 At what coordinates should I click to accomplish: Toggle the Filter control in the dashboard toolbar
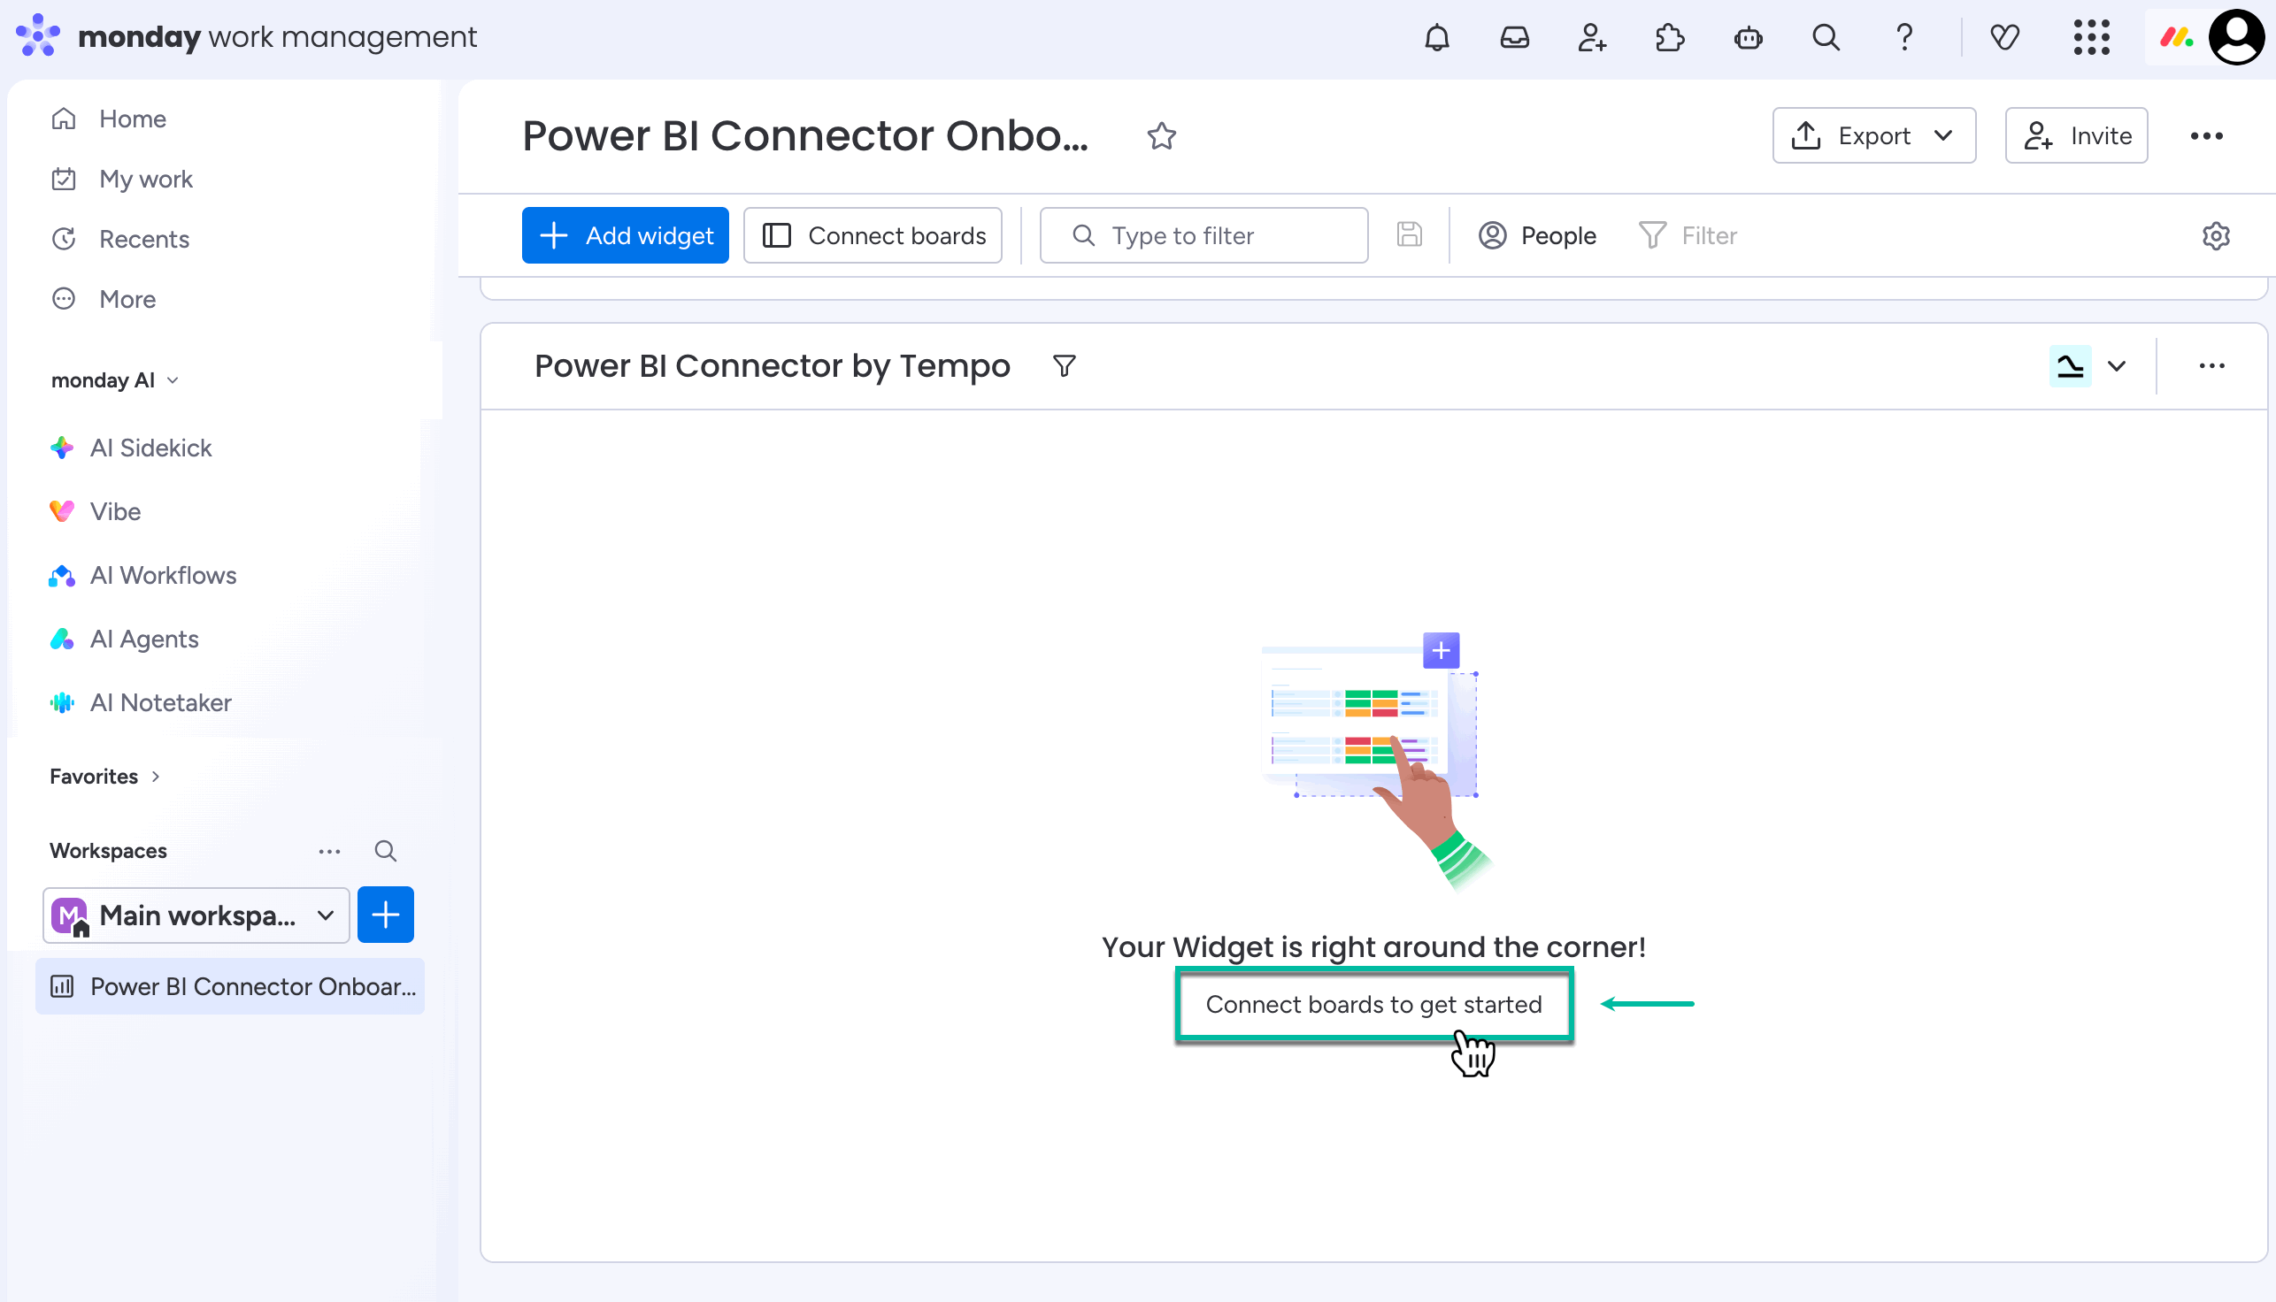pyautogui.click(x=1689, y=235)
